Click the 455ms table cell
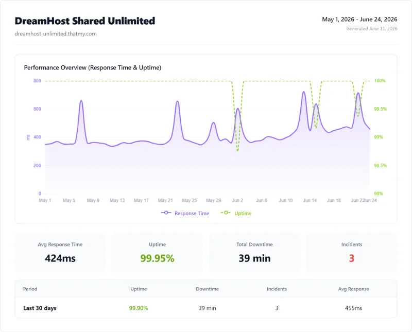 [353, 308]
